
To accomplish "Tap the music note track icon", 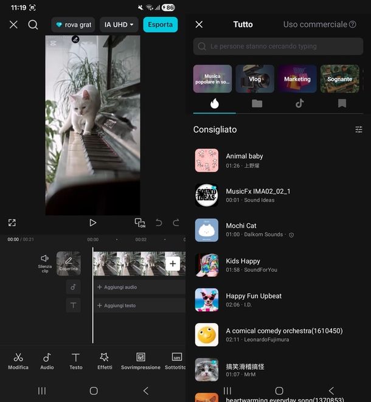I will [74, 287].
